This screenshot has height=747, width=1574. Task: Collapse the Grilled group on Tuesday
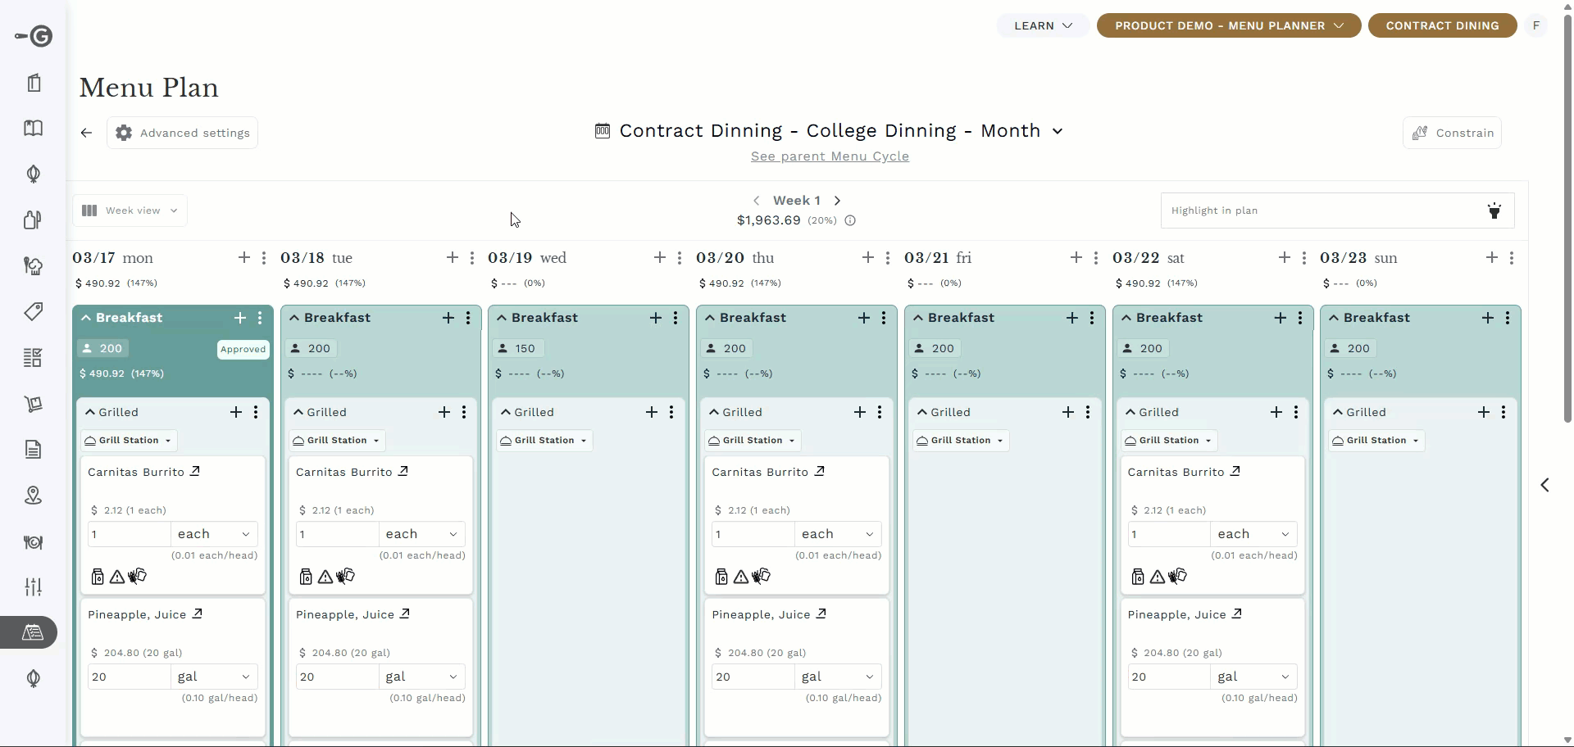click(298, 412)
